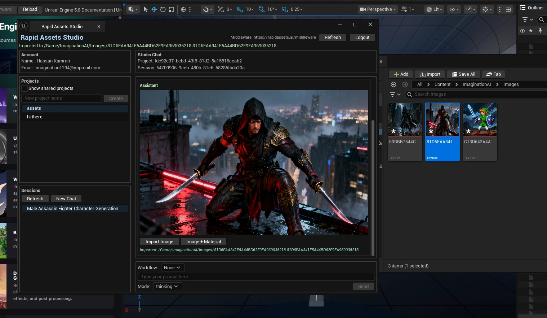Open scale snap 0.25 dropdown
Screen dimensions: 547x318
297,9
